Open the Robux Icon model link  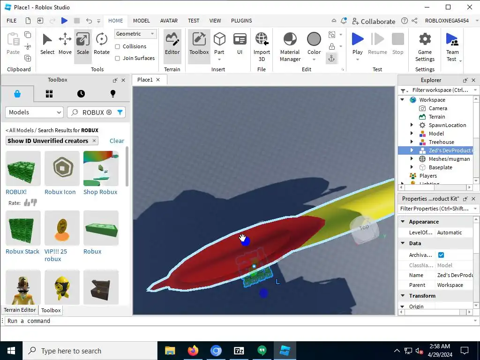[60, 192]
